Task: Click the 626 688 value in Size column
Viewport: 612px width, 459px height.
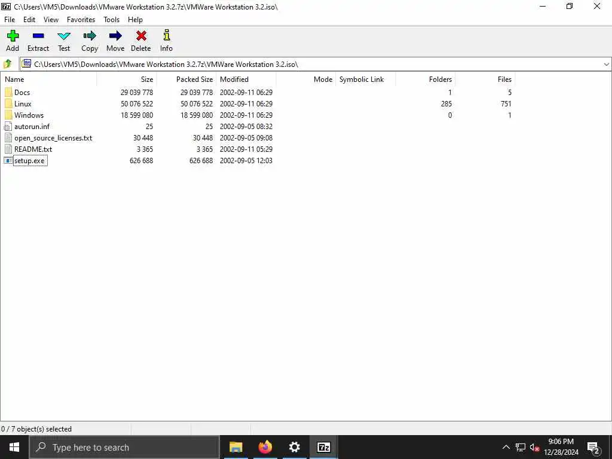Action: coord(141,160)
